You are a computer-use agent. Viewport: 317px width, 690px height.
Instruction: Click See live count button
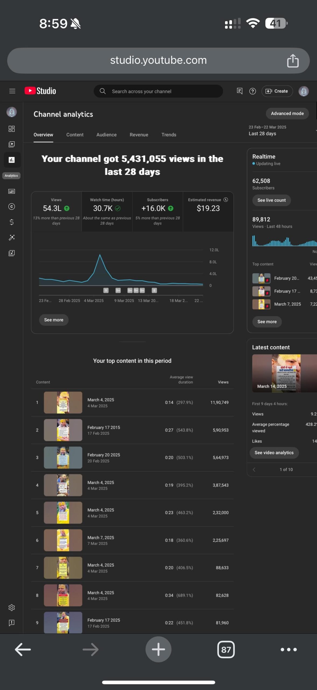coord(272,200)
